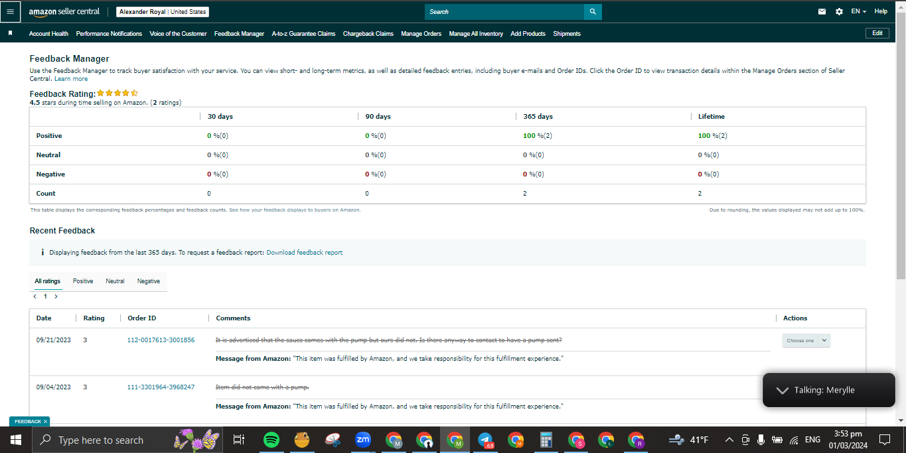
Task: Click the battery tray icon
Action: [x=777, y=440]
